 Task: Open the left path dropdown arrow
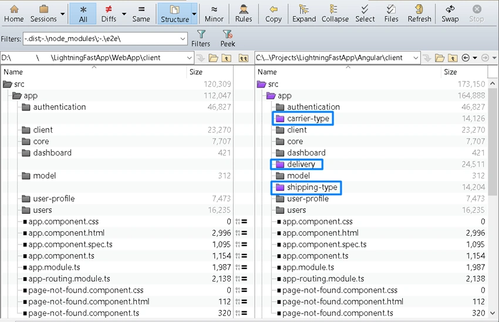click(189, 58)
